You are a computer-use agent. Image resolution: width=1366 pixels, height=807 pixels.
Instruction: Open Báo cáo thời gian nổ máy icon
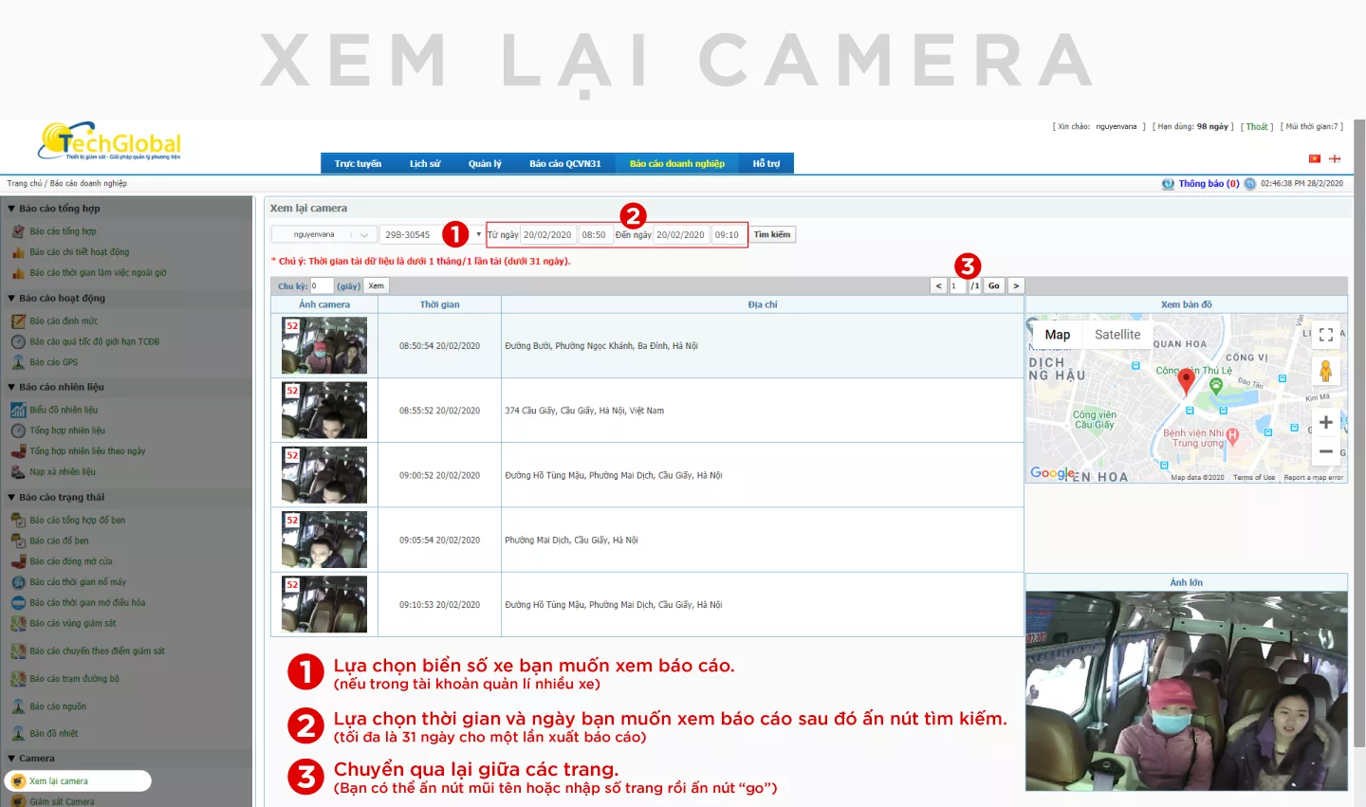click(18, 582)
